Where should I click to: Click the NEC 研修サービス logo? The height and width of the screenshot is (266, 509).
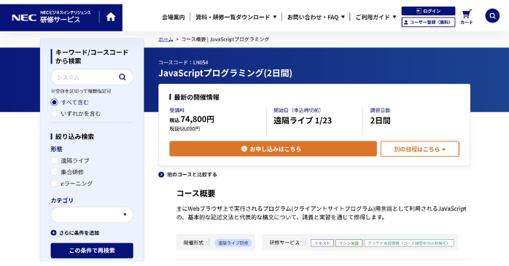(51, 17)
